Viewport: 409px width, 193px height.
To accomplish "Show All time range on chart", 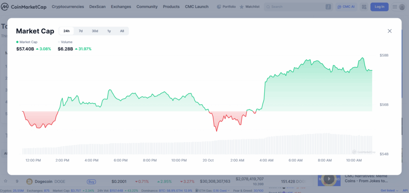I will [122, 31].
